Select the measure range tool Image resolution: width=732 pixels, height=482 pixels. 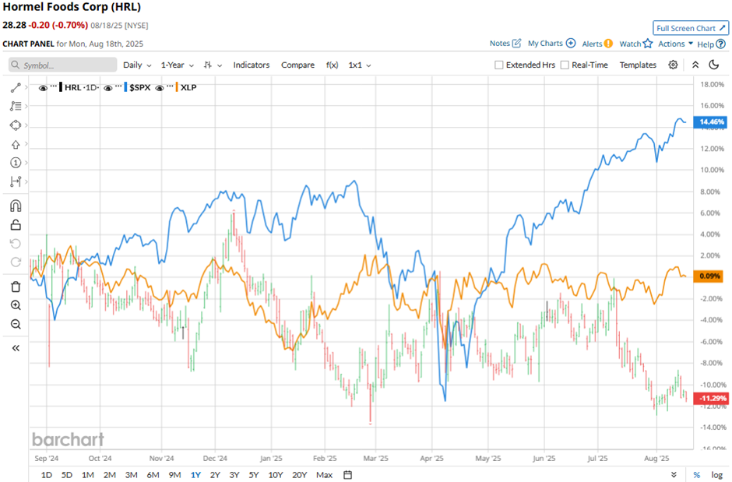click(x=16, y=181)
